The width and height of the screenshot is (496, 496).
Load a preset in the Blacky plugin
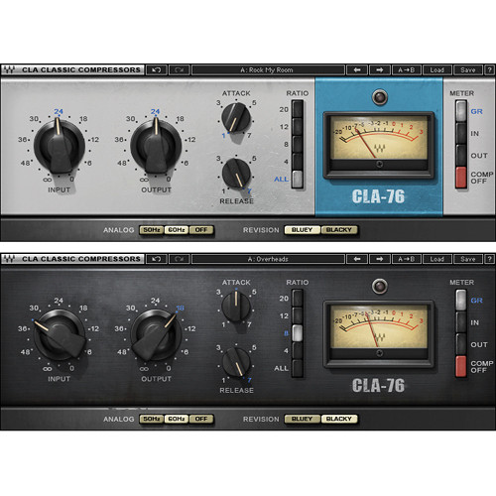pos(436,259)
